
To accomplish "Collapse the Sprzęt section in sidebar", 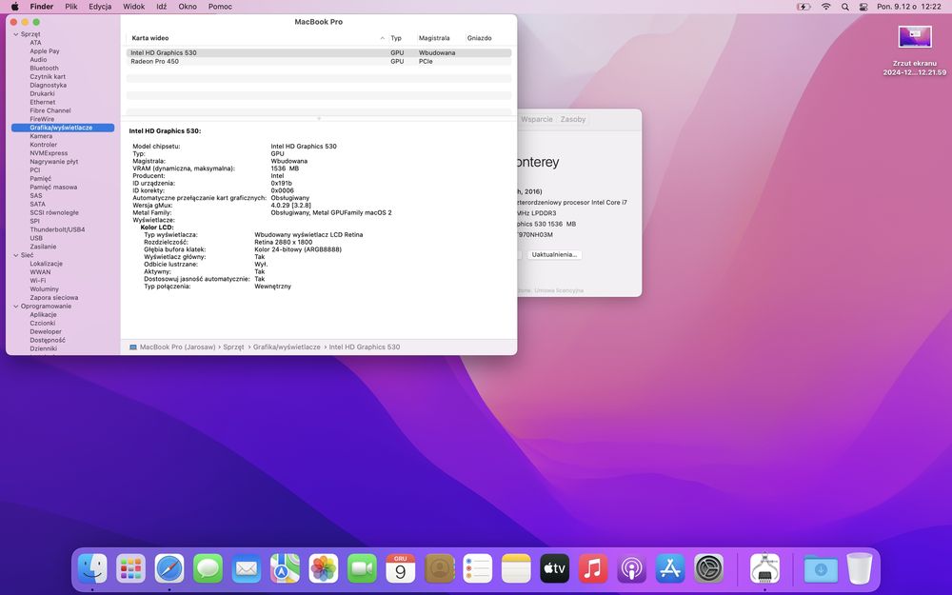I will pos(16,34).
